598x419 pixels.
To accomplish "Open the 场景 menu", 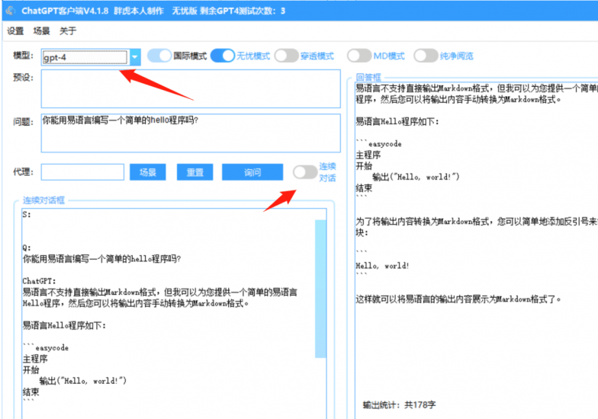I will pos(41,31).
